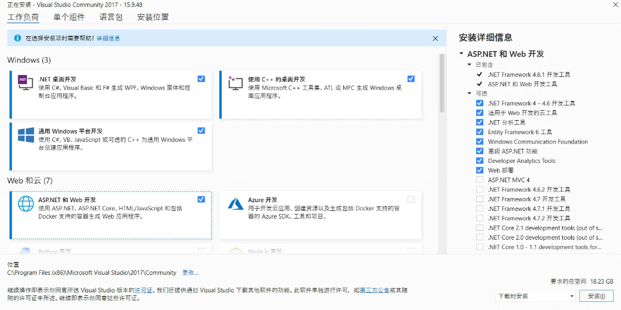The image size is (621, 310).
Task: Check ASP.NET MVC 4 option
Action: 480,180
